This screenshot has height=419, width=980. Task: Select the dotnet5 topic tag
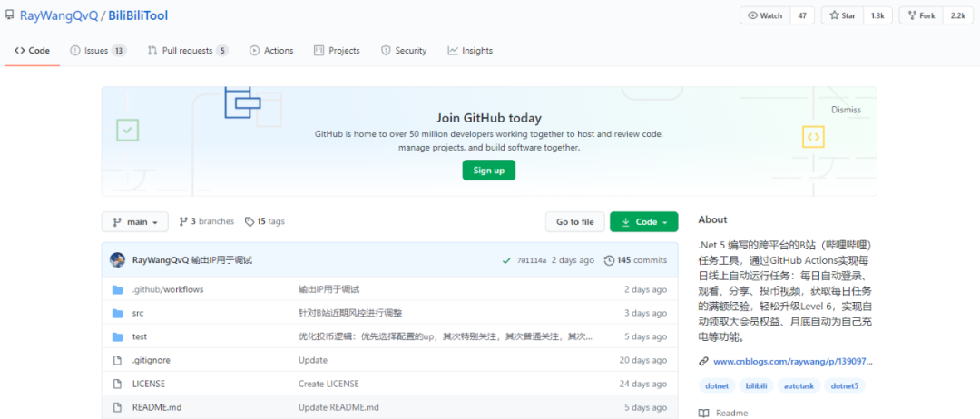tap(845, 386)
